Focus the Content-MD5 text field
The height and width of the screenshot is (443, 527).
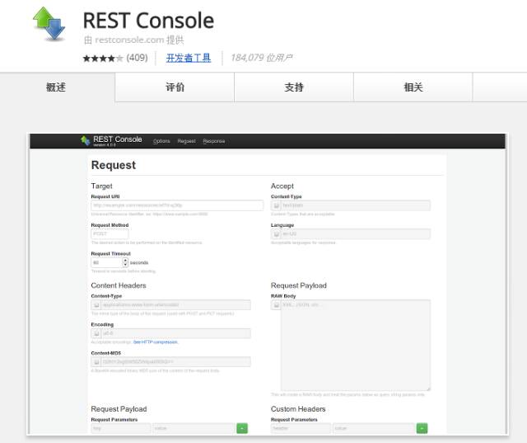(x=175, y=362)
